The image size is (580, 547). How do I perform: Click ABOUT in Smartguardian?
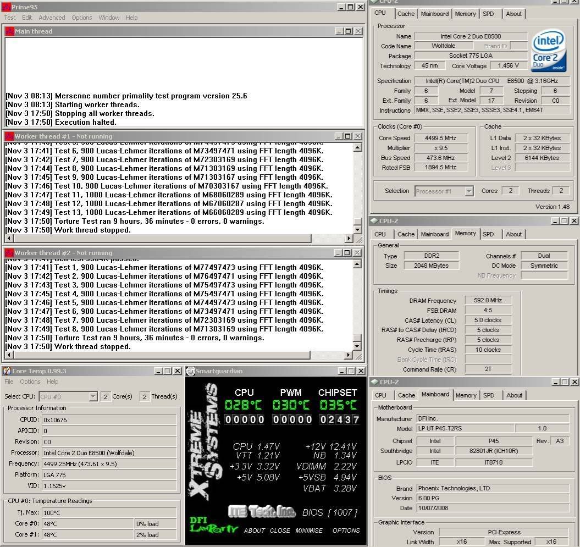[x=254, y=531]
